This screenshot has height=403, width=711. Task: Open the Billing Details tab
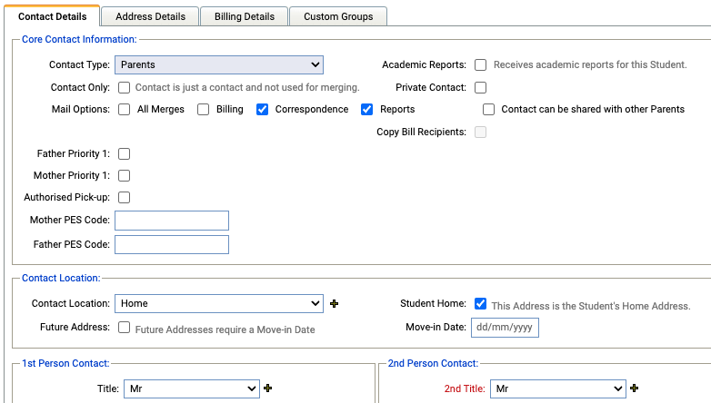(244, 16)
